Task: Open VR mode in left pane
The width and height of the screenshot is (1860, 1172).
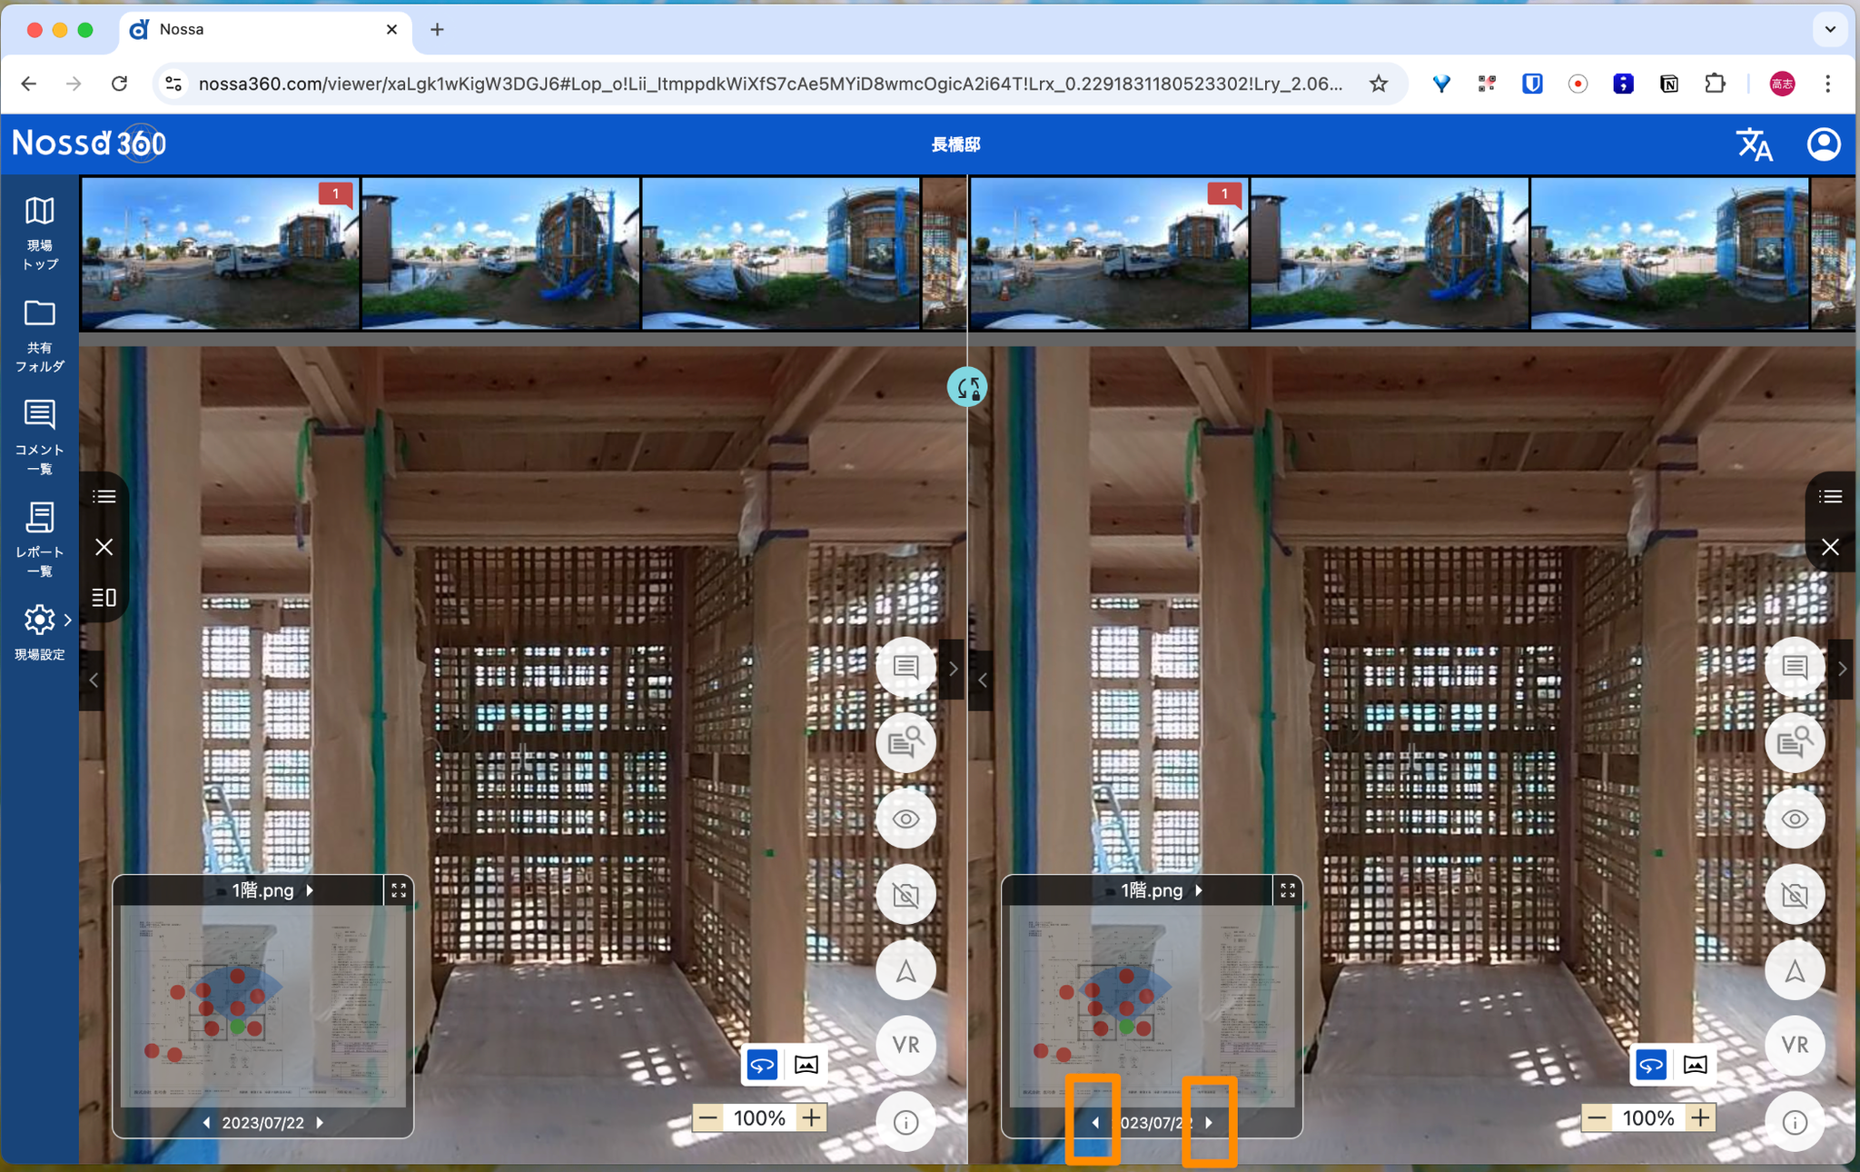Action: pyautogui.click(x=905, y=1045)
